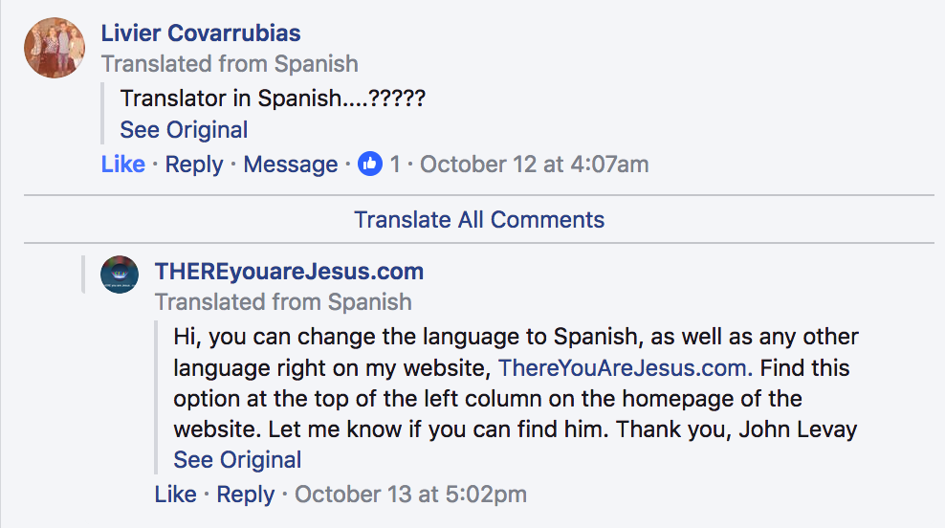
Task: Click Translate All Comments
Action: pos(479,220)
